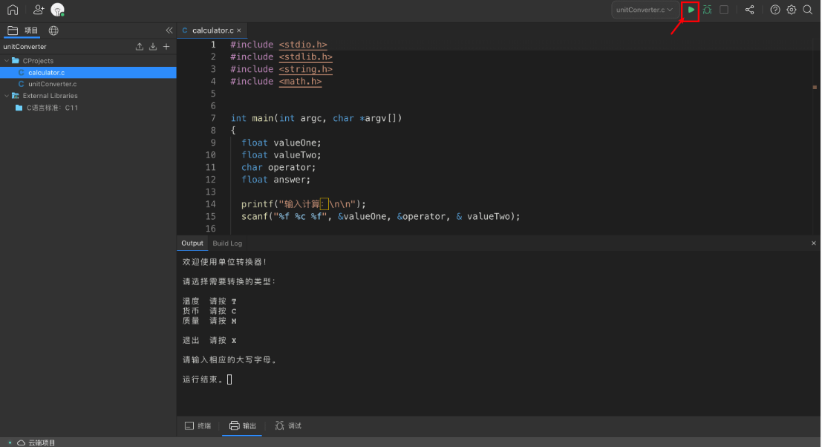The height and width of the screenshot is (447, 822).
Task: Click the 退出 请按 X output line
Action: pyautogui.click(x=209, y=341)
